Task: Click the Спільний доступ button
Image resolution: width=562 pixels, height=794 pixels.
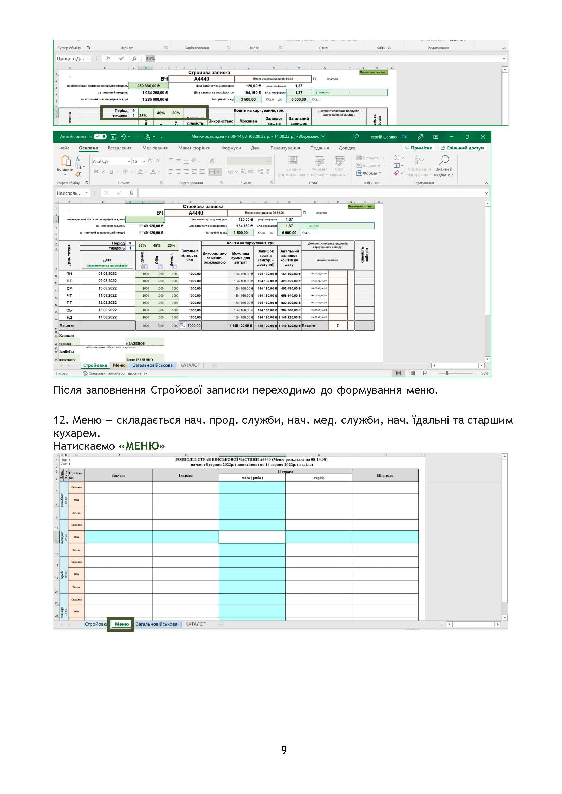Action: (x=462, y=148)
